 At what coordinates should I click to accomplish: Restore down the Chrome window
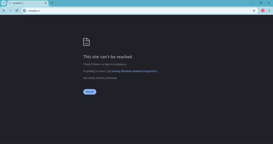tap(261, 3)
